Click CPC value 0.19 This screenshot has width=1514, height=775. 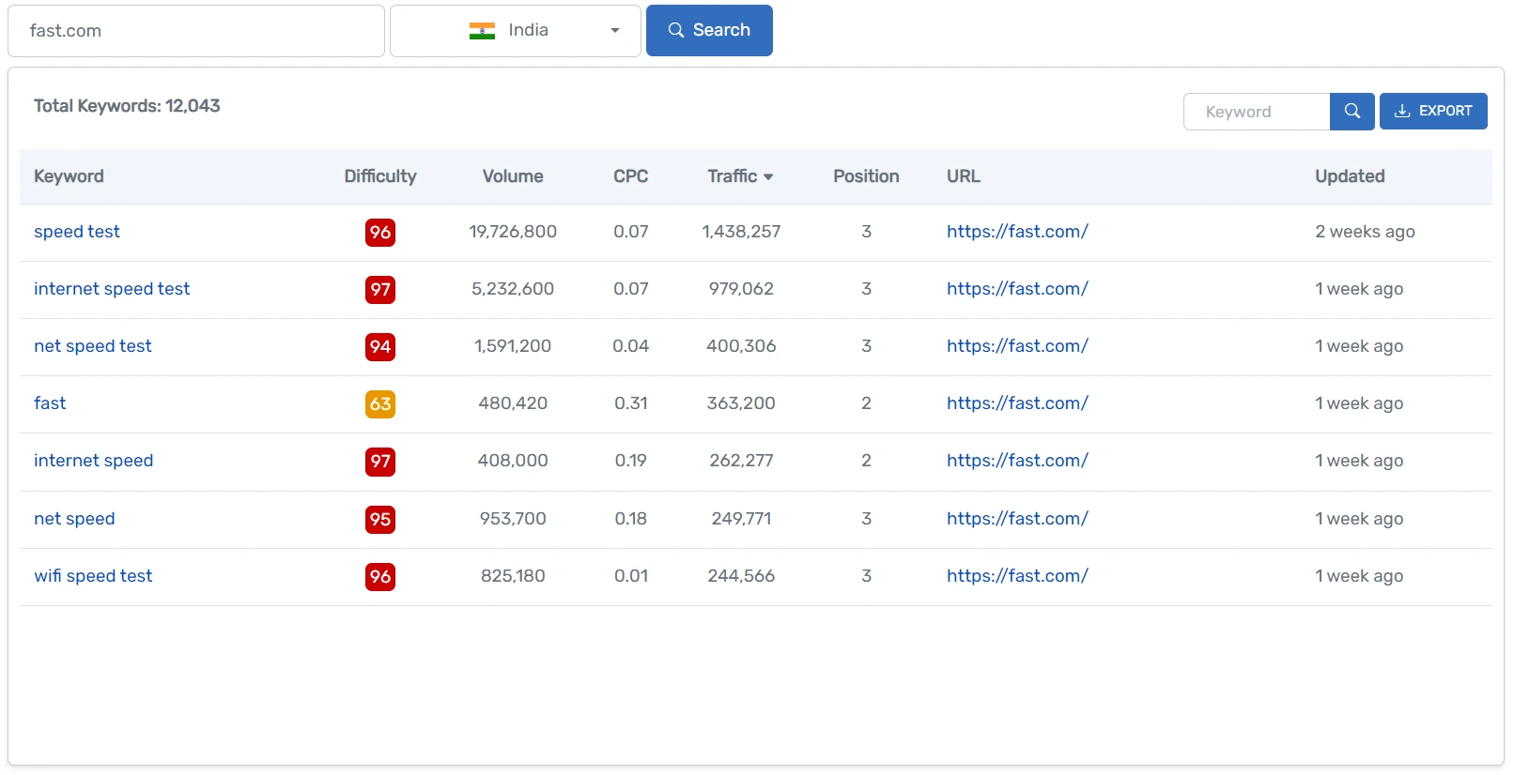pos(631,461)
